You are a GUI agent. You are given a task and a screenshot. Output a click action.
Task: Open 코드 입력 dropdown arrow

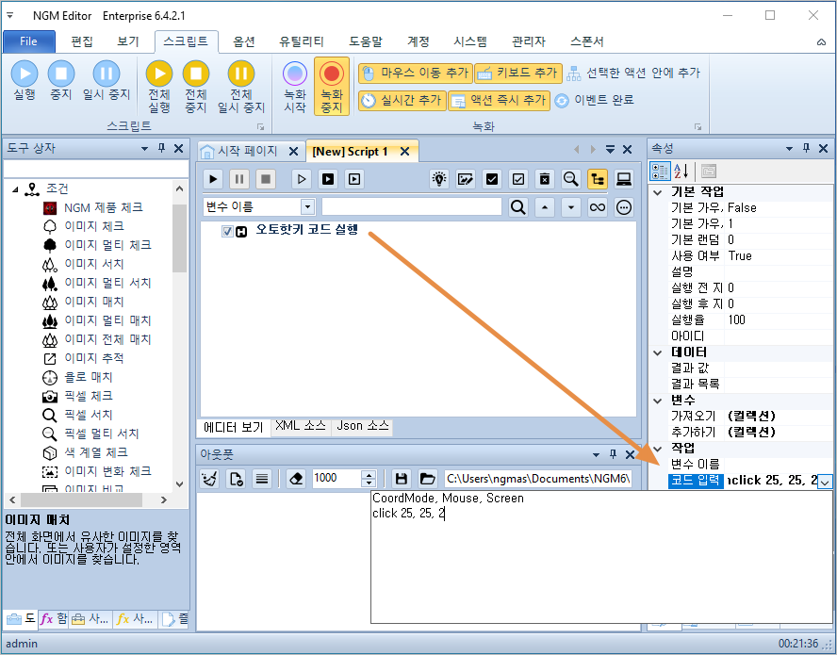825,482
